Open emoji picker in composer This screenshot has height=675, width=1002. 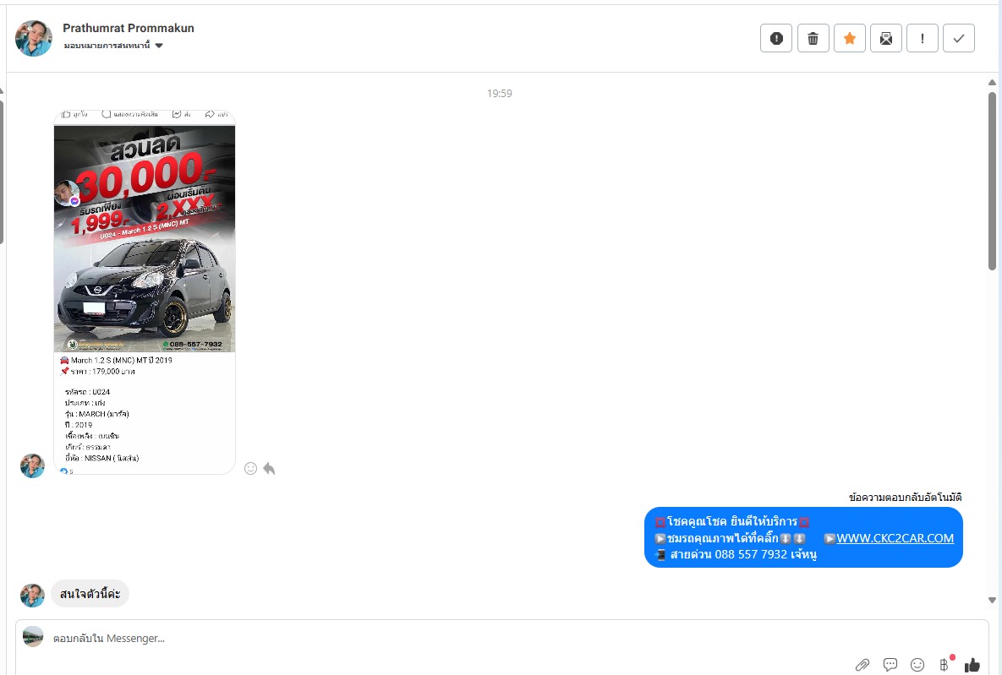tap(917, 665)
